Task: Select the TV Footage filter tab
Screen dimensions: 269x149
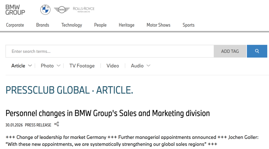Action: point(82,66)
